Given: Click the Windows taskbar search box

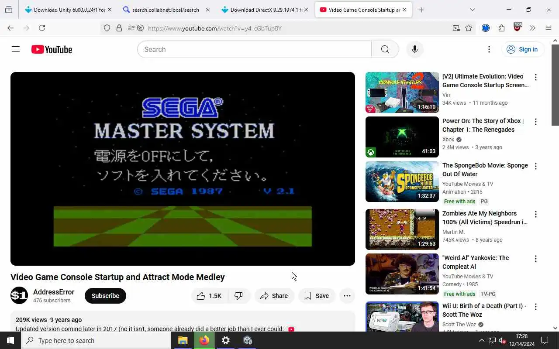Looking at the screenshot, I should pyautogui.click(x=96, y=340).
